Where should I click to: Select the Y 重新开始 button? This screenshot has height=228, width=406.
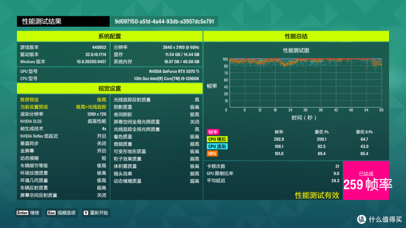tap(96, 213)
